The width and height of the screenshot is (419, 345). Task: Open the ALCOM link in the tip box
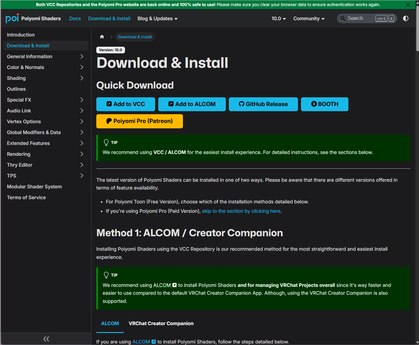tap(165, 285)
